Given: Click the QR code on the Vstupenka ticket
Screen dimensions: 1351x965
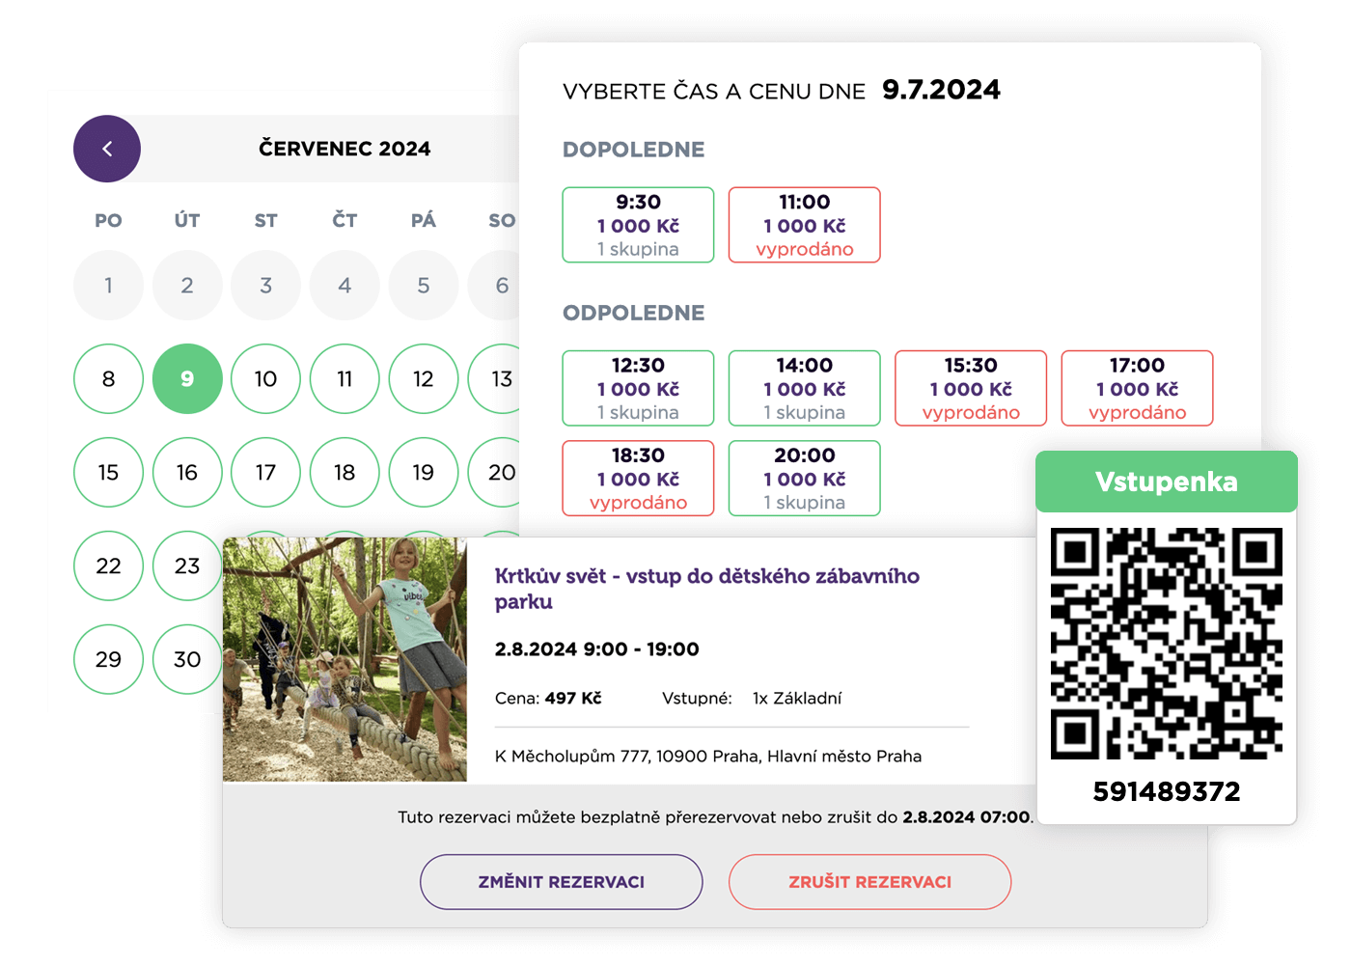Looking at the screenshot, I should (1166, 645).
